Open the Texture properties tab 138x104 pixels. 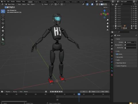point(112,75)
